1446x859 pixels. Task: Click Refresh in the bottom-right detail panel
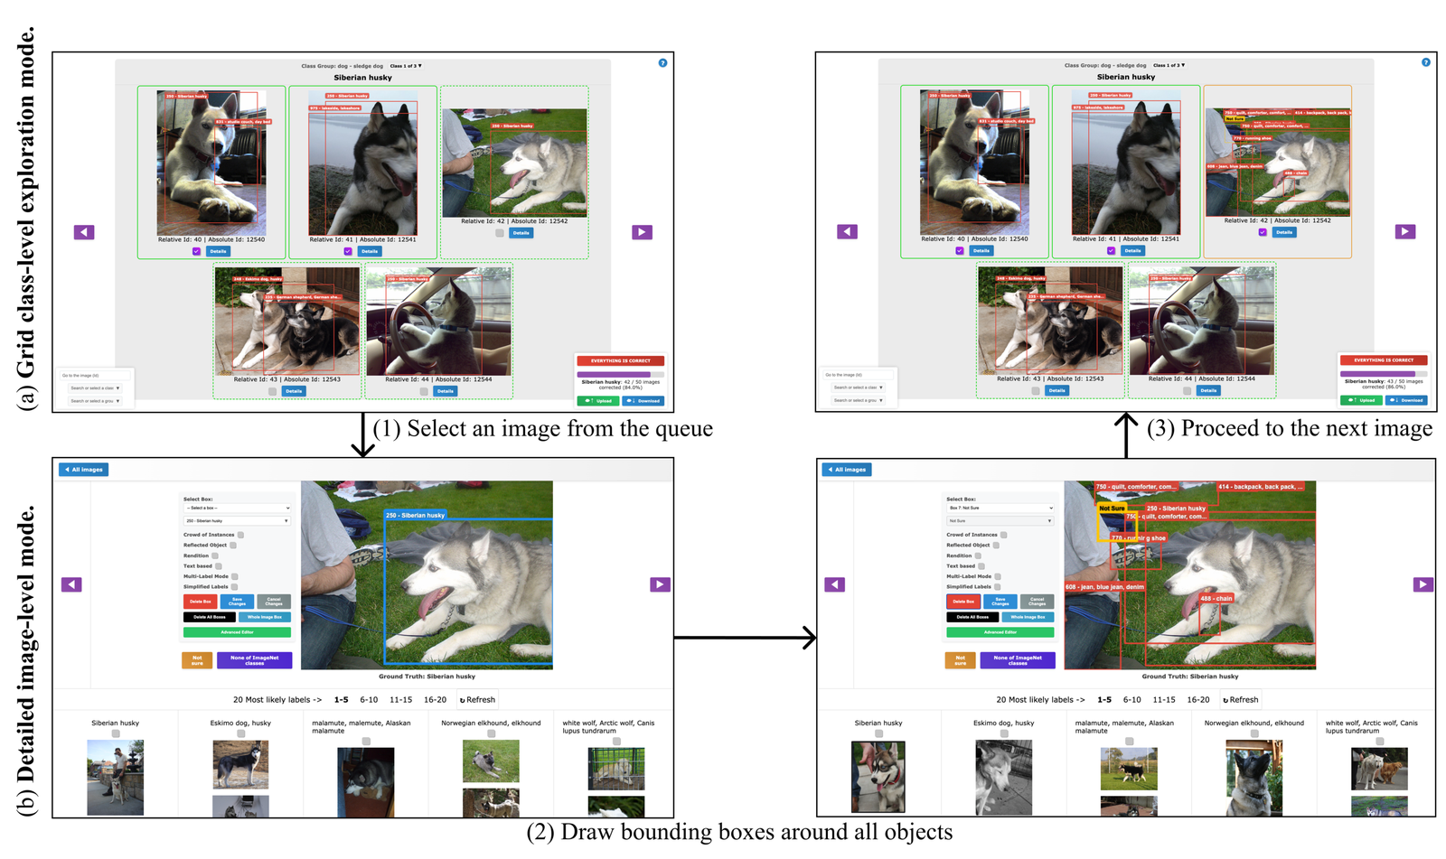pos(1241,700)
